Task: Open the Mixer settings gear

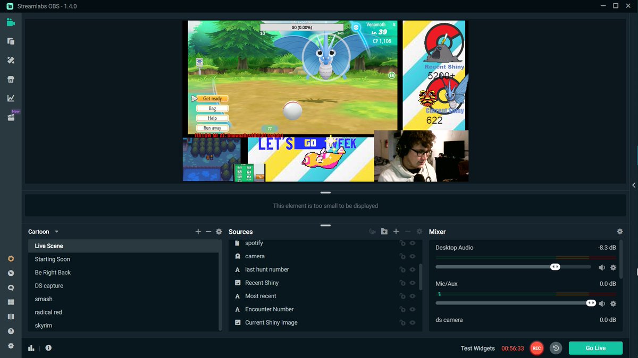Action: coord(619,231)
